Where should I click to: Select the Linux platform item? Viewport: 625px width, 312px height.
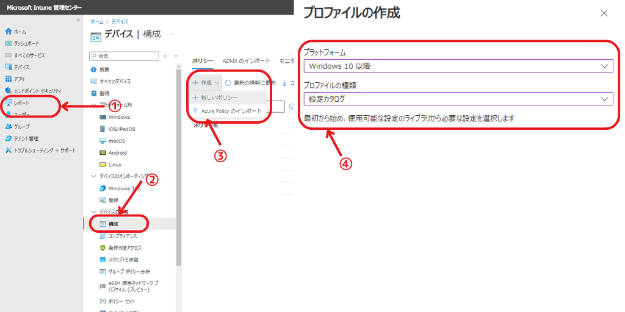point(110,165)
